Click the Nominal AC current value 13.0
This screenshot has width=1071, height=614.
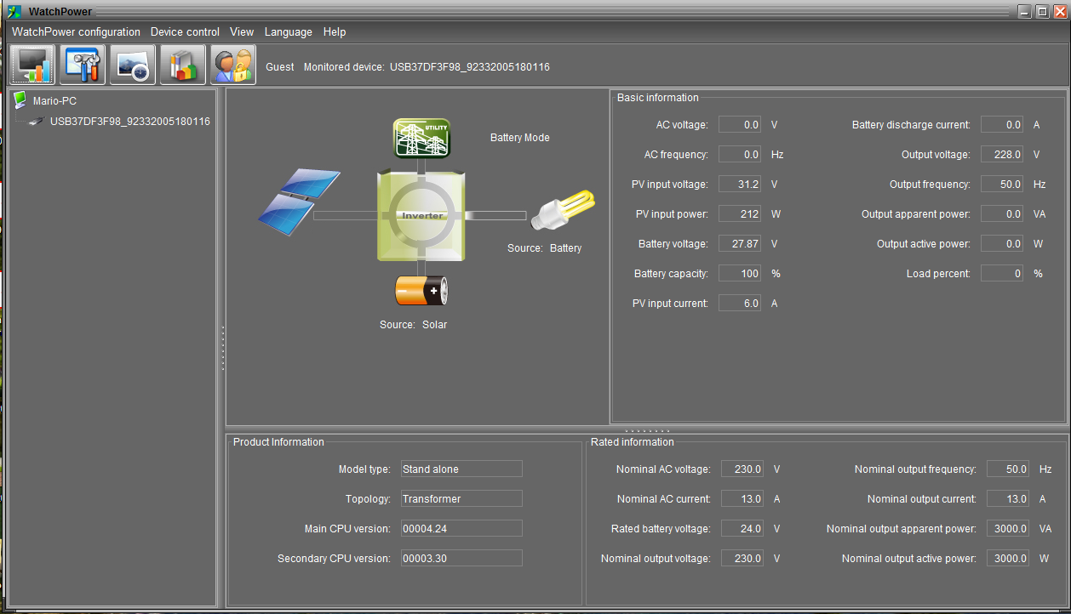click(x=742, y=499)
